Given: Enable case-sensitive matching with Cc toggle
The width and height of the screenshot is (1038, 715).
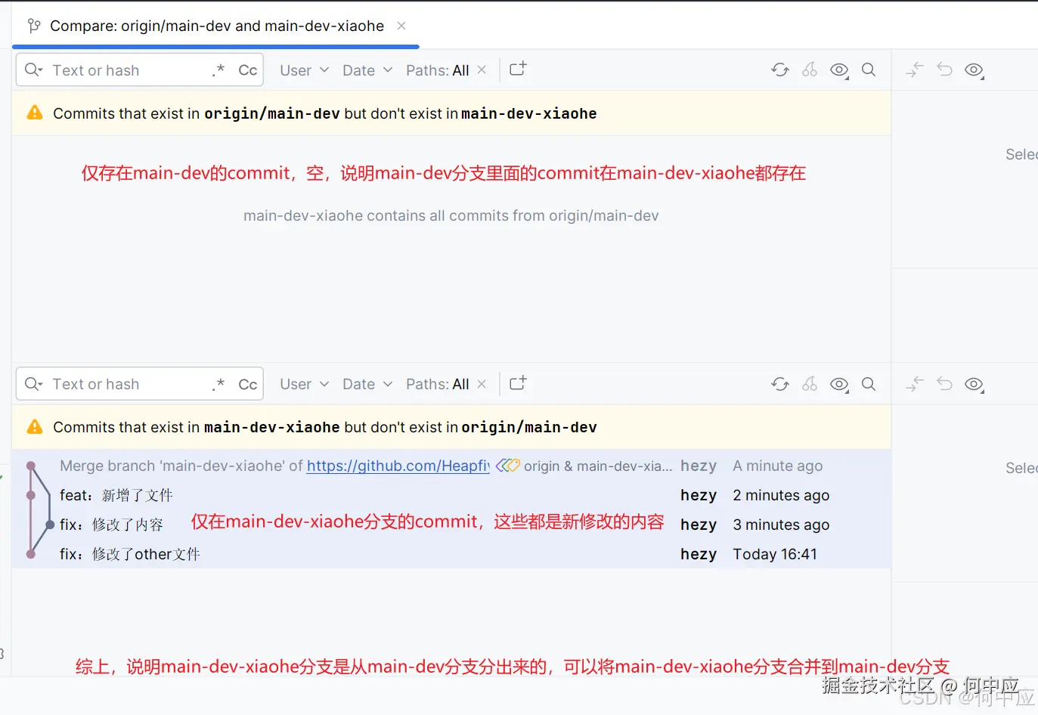Looking at the screenshot, I should coord(248,70).
